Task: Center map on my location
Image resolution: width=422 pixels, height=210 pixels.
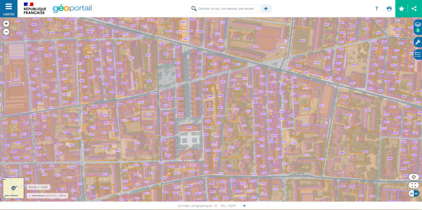Action: (414, 177)
